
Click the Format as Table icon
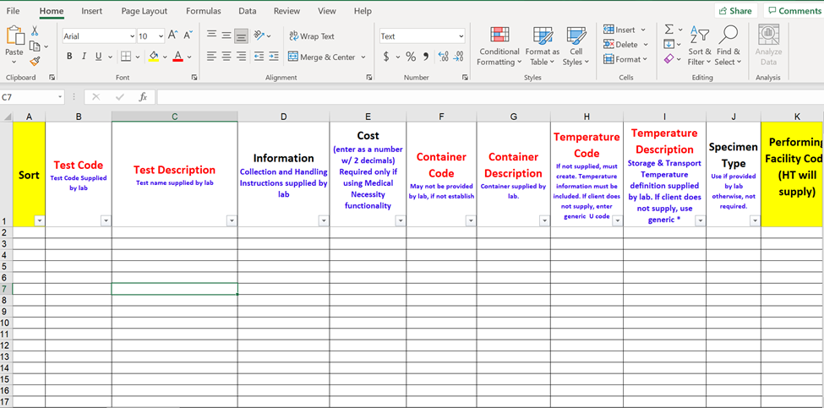pos(542,45)
